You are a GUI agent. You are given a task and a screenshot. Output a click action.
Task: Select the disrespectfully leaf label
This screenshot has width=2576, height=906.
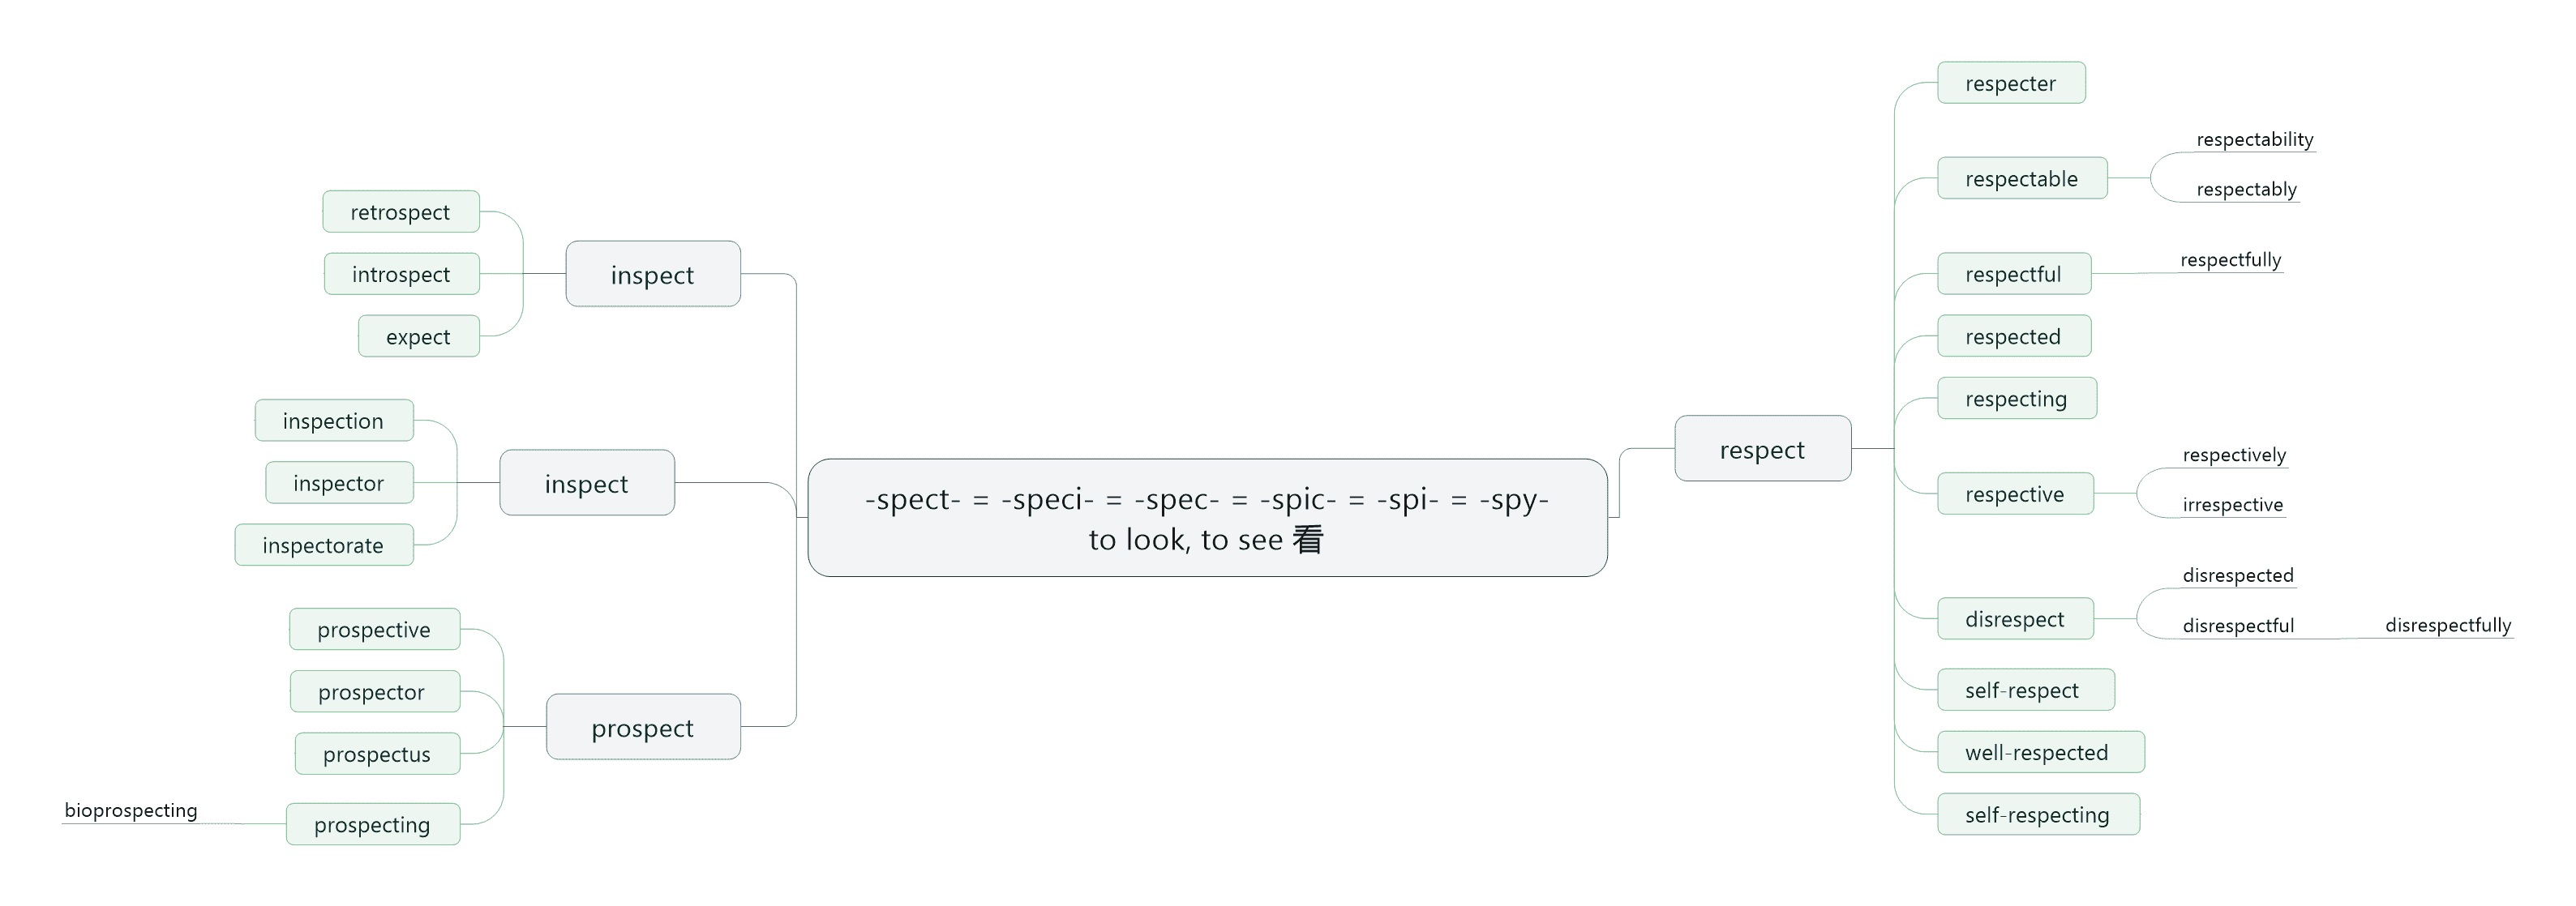pyautogui.click(x=2448, y=626)
